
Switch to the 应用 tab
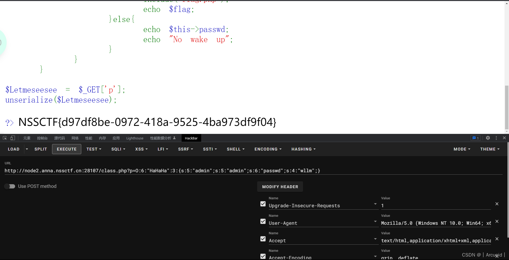(116, 138)
